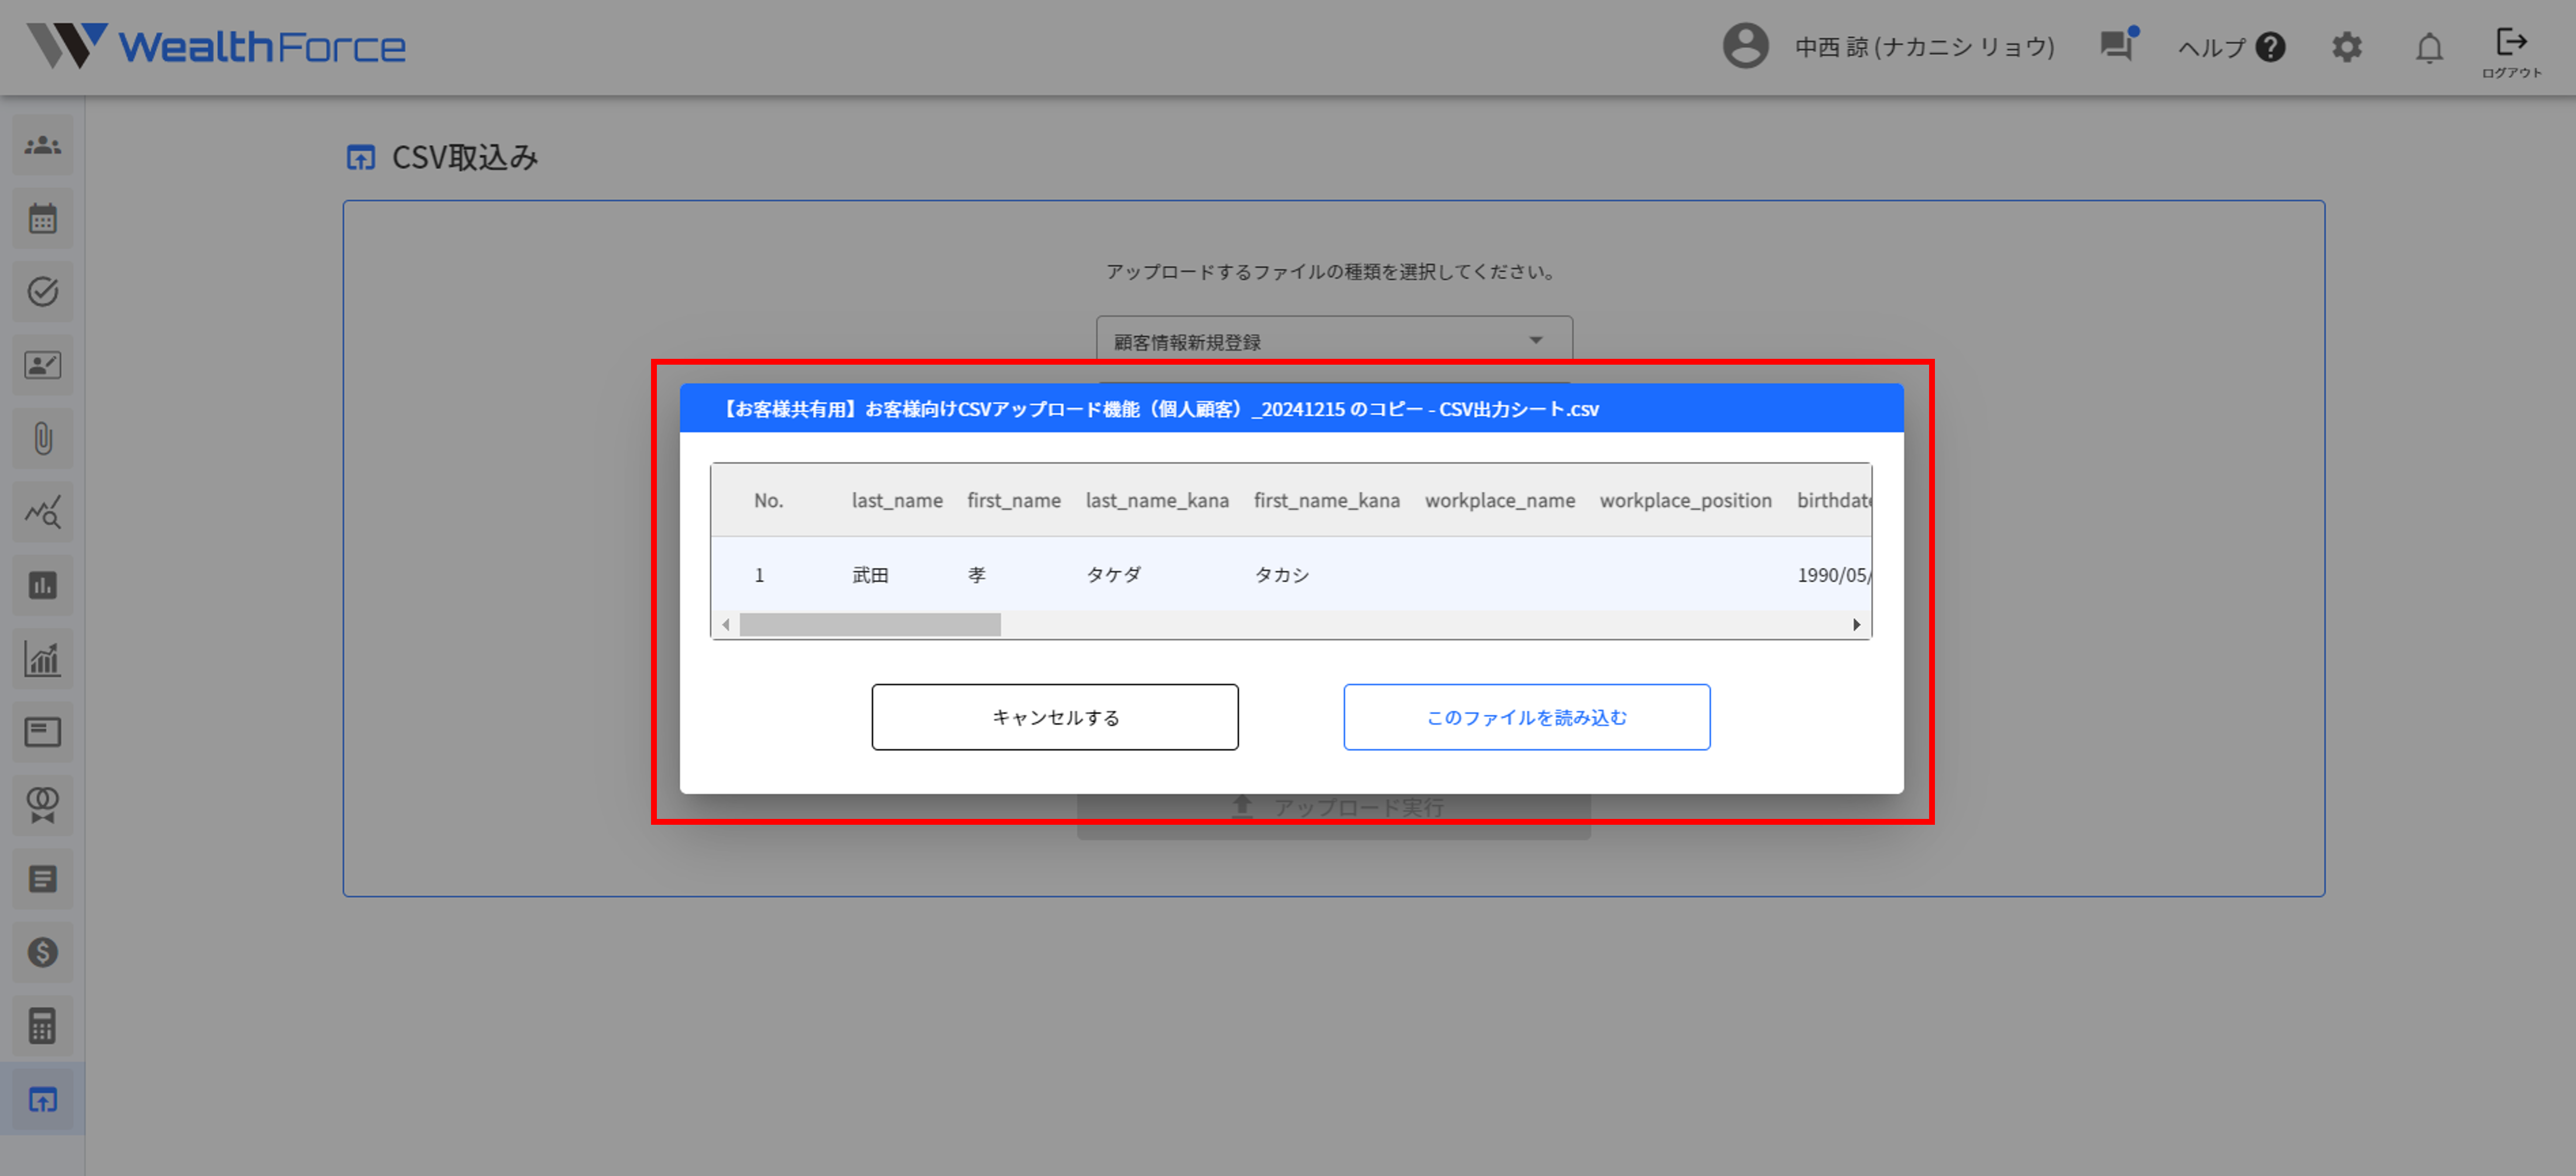Open the chat messages icon in header

(2116, 46)
